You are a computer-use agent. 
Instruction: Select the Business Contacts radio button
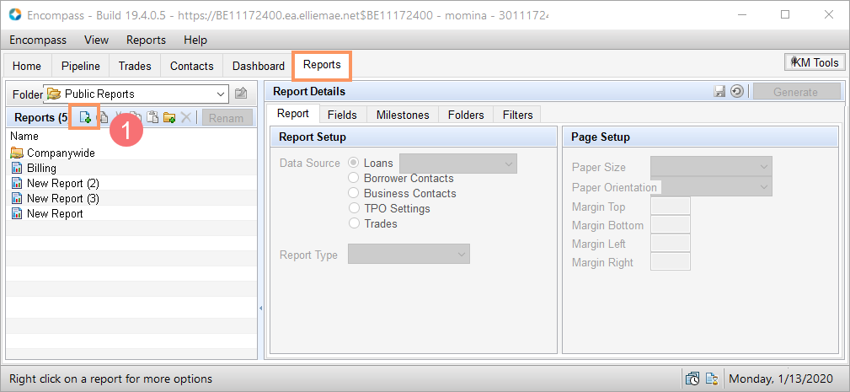(x=354, y=193)
